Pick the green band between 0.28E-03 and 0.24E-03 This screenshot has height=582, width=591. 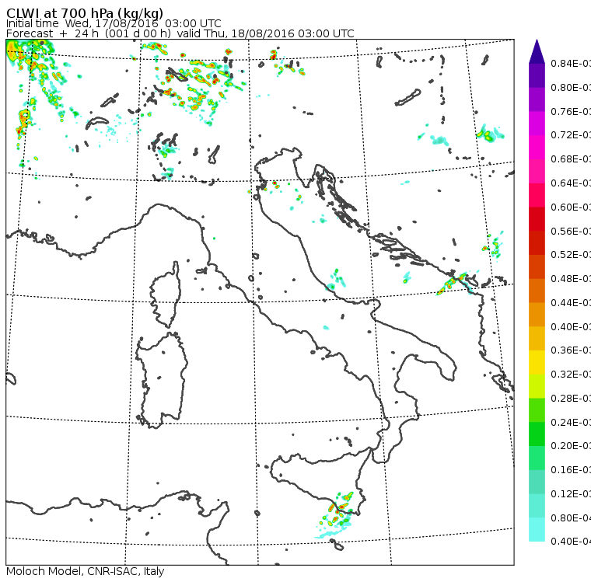(x=537, y=410)
